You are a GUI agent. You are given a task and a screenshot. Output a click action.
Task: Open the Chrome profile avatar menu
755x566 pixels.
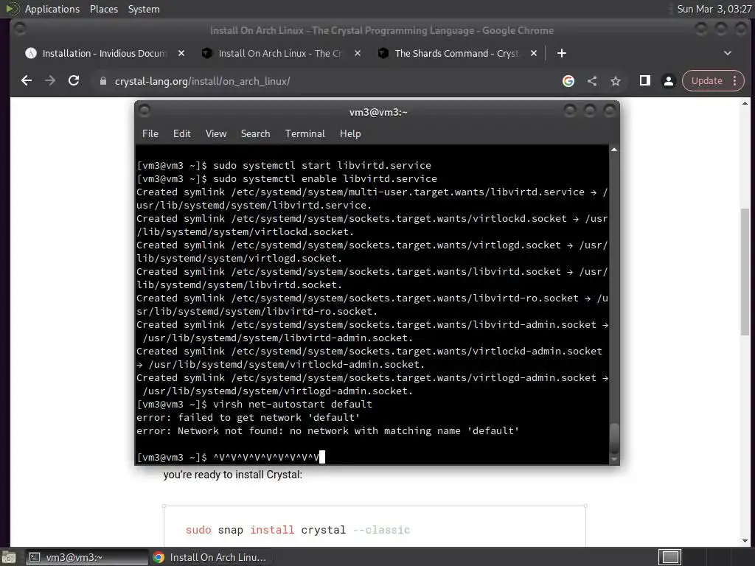(668, 81)
